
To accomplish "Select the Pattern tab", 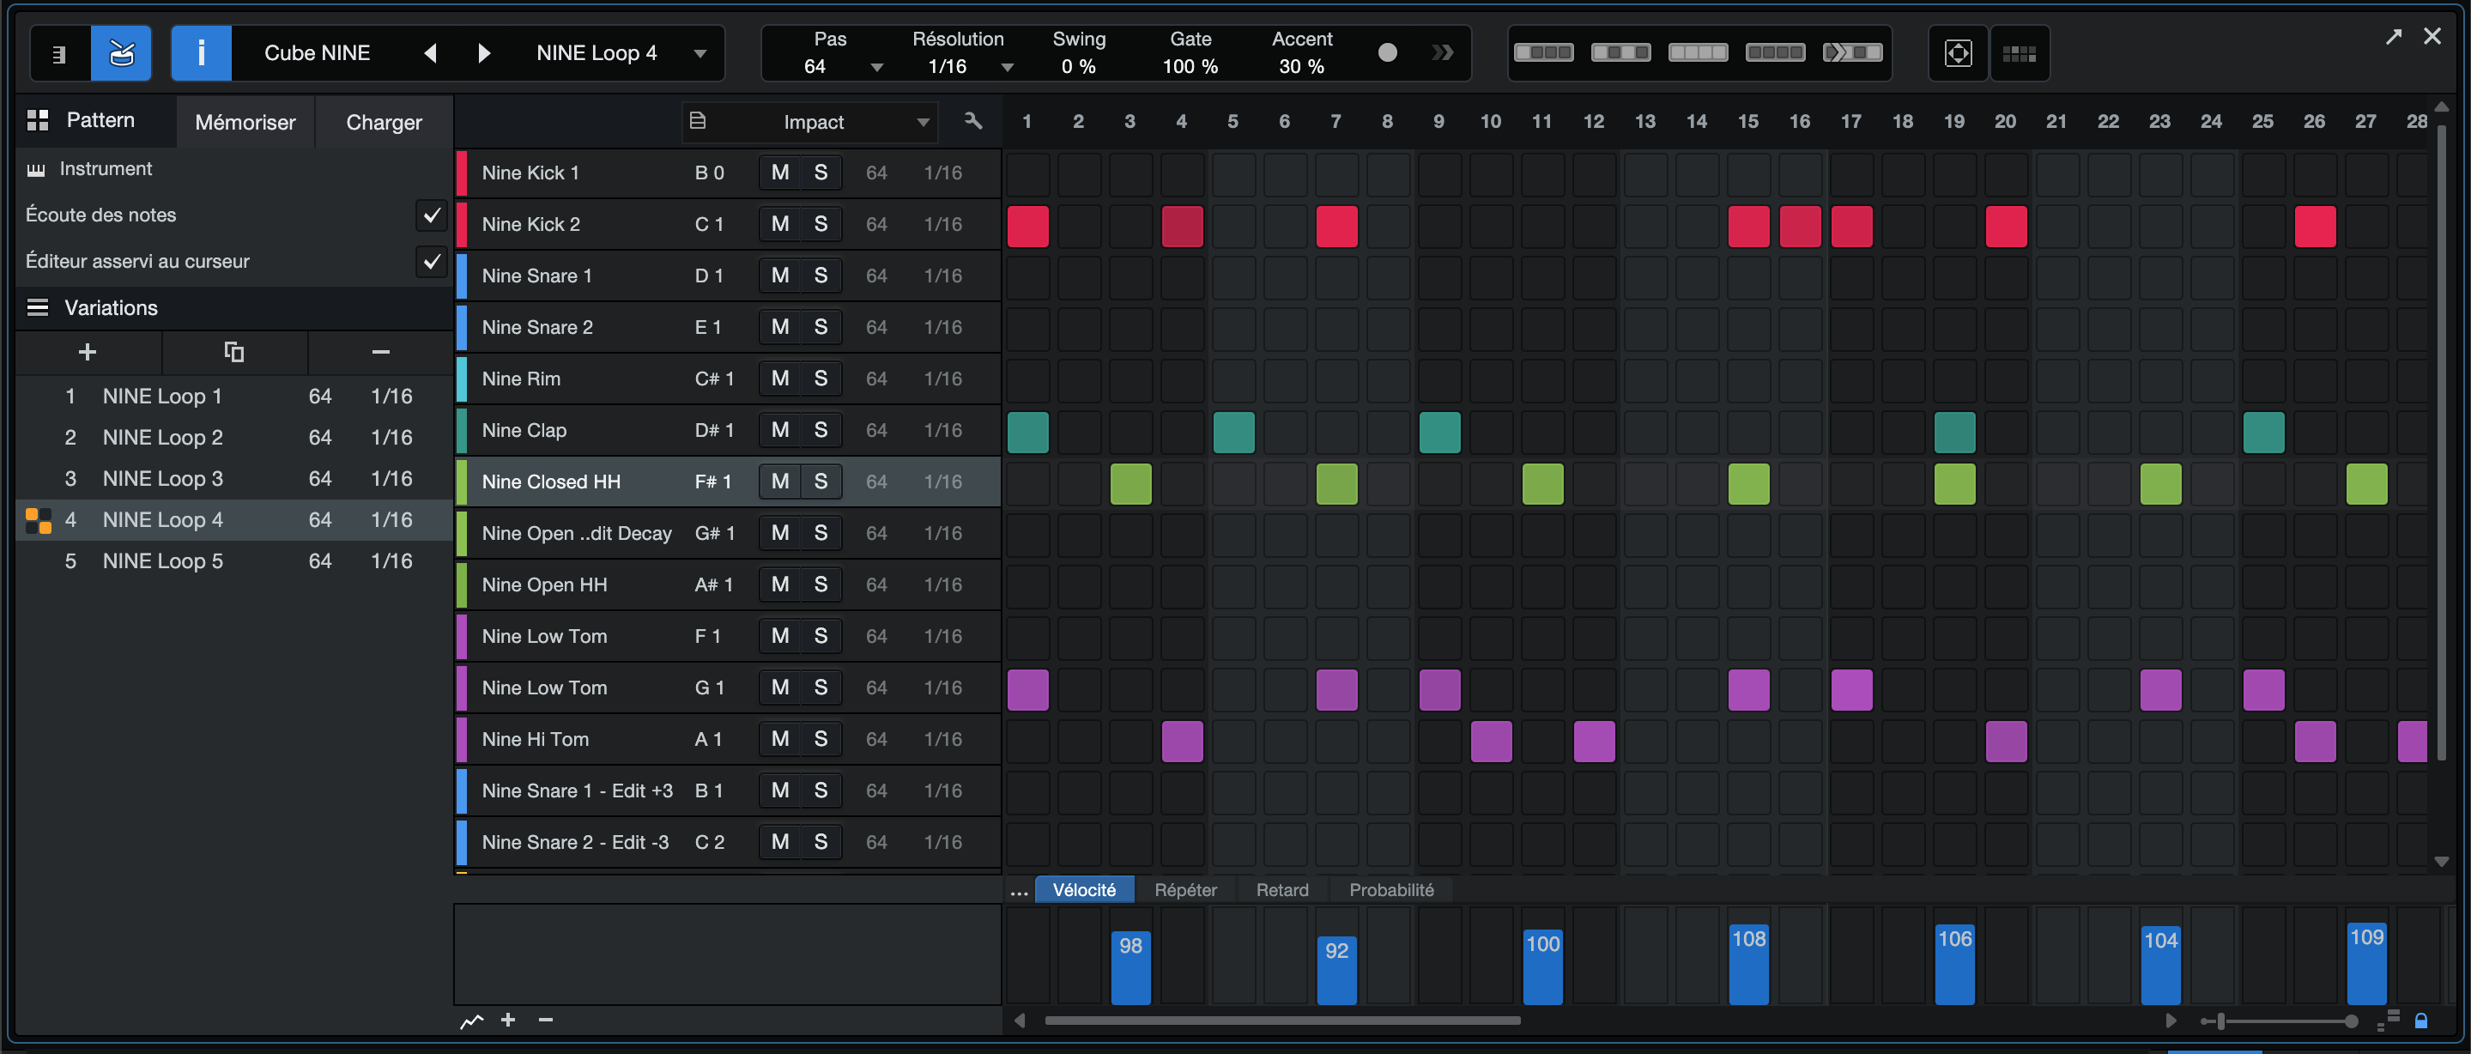I will click(96, 121).
